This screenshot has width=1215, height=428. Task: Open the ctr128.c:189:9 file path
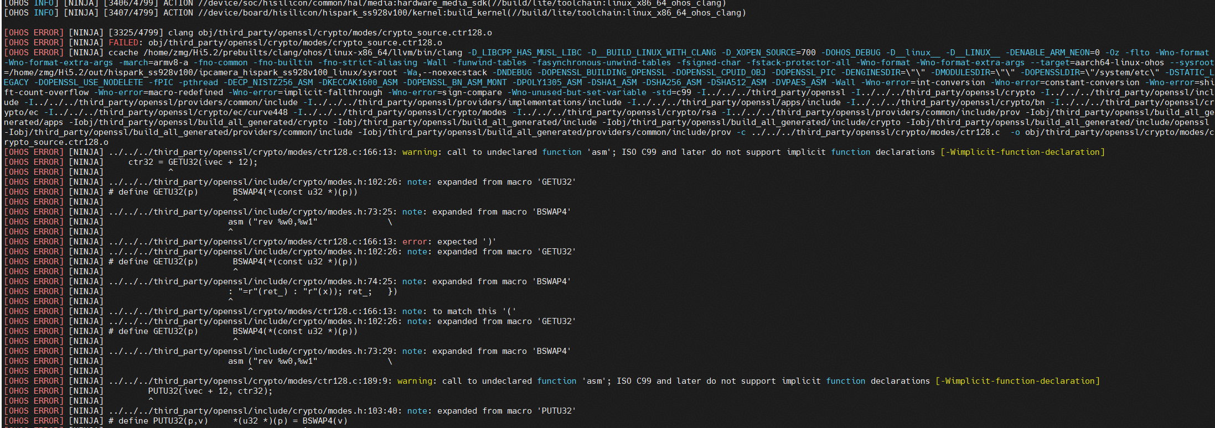tap(250, 381)
